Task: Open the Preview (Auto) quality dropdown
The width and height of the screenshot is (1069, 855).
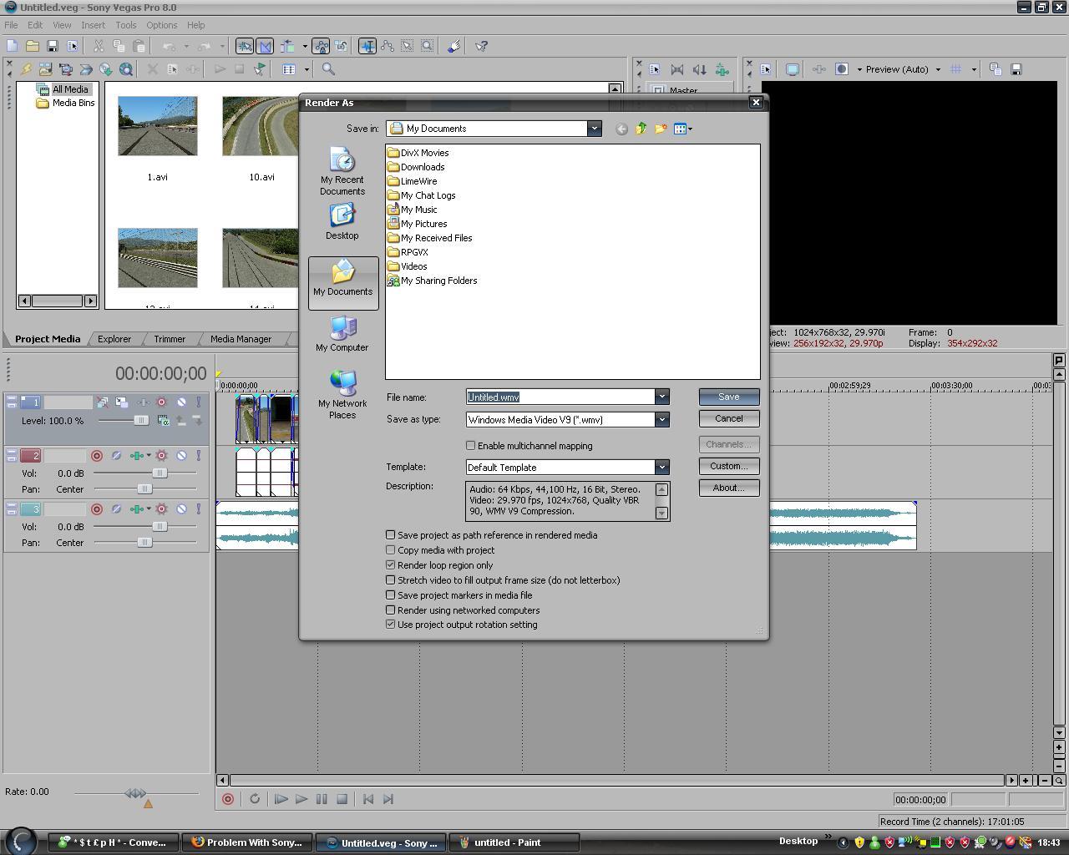Action: coord(938,69)
